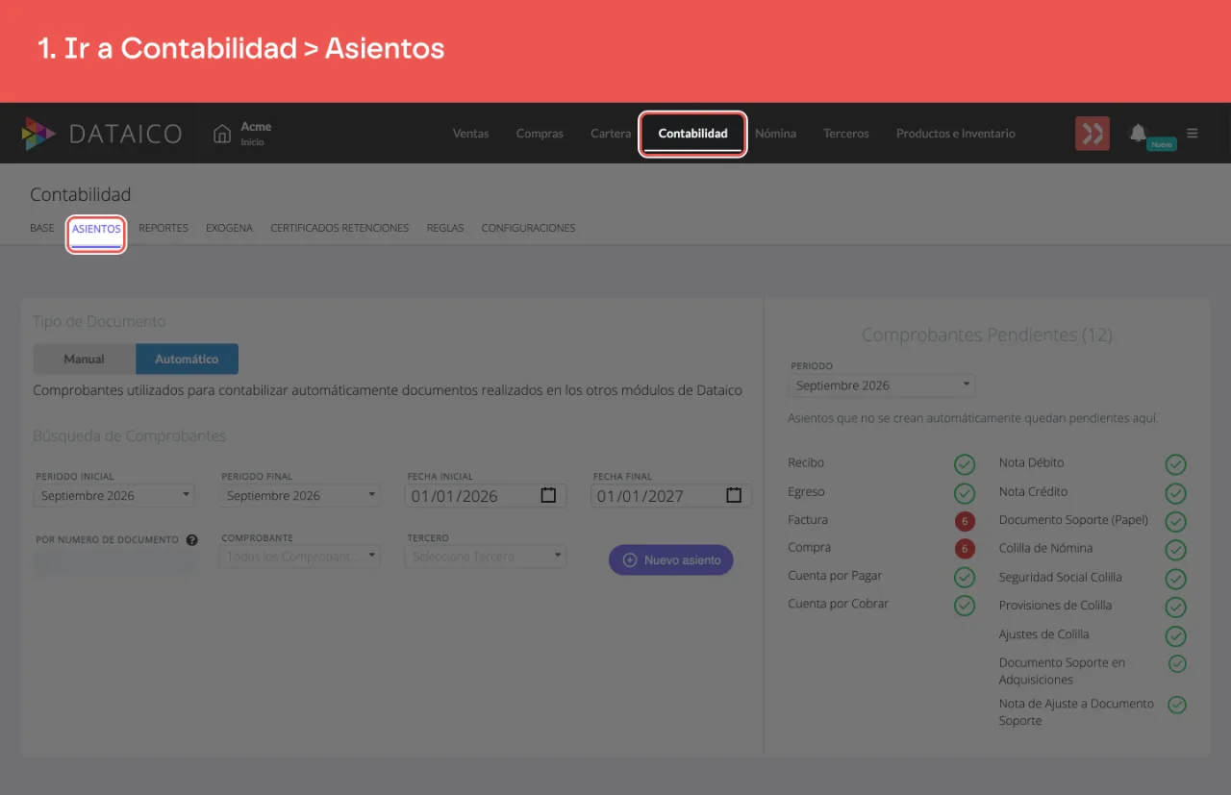Open Productos e Inventario menu
The image size is (1231, 795).
tap(956, 134)
